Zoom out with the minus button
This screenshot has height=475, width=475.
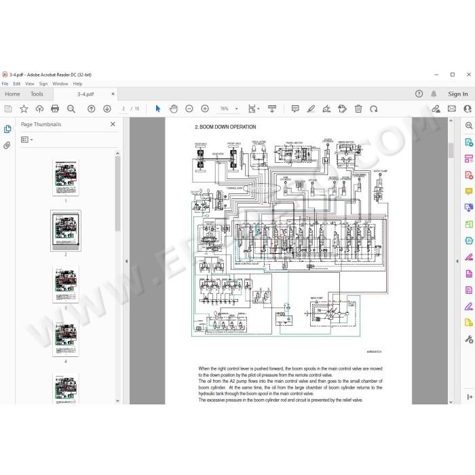pyautogui.click(x=189, y=109)
